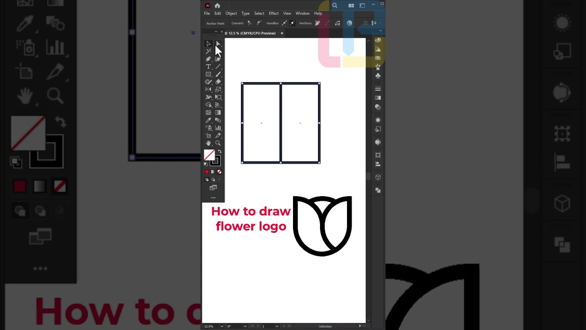Select the Eyedropper tool
Image resolution: width=586 pixels, height=330 pixels.
[x=208, y=120]
